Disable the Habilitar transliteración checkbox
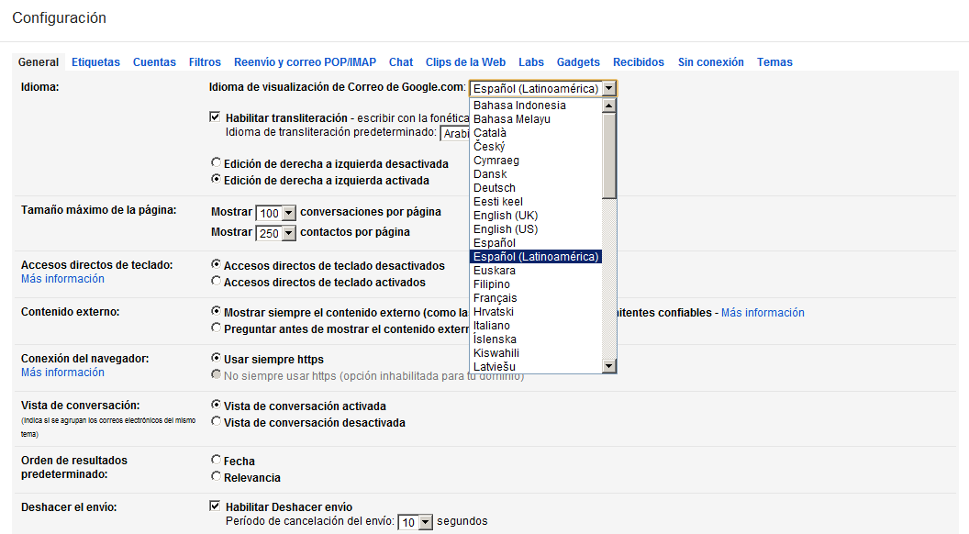 tap(215, 117)
